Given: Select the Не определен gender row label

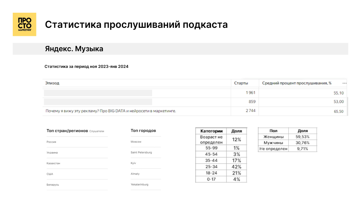Looking at the screenshot, I should [x=273, y=149].
